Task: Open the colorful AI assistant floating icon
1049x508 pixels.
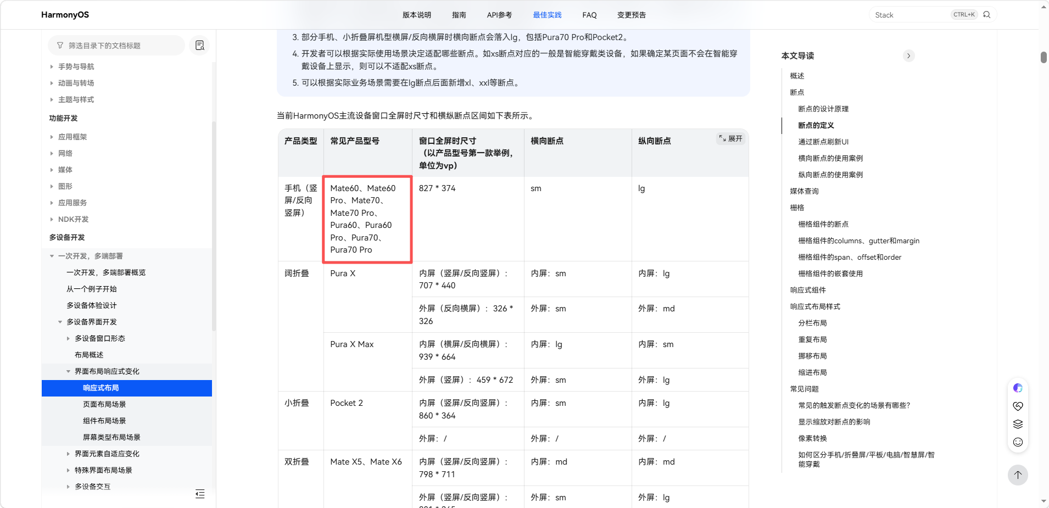Action: click(x=1018, y=388)
